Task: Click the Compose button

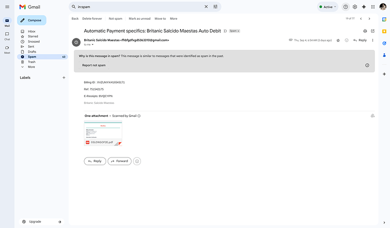Action: [32, 20]
